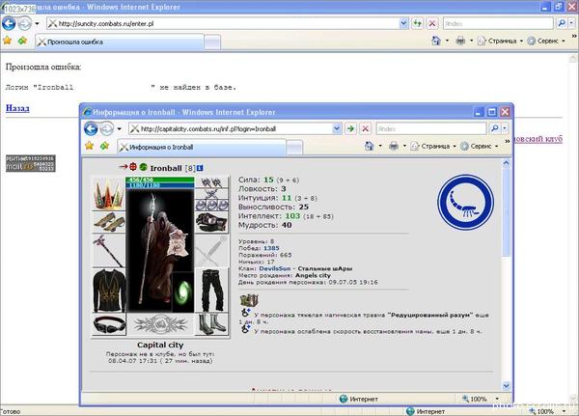The width and height of the screenshot is (579, 416).
Task: Click scroll down arrow in Ironball window
Action: [x=506, y=386]
